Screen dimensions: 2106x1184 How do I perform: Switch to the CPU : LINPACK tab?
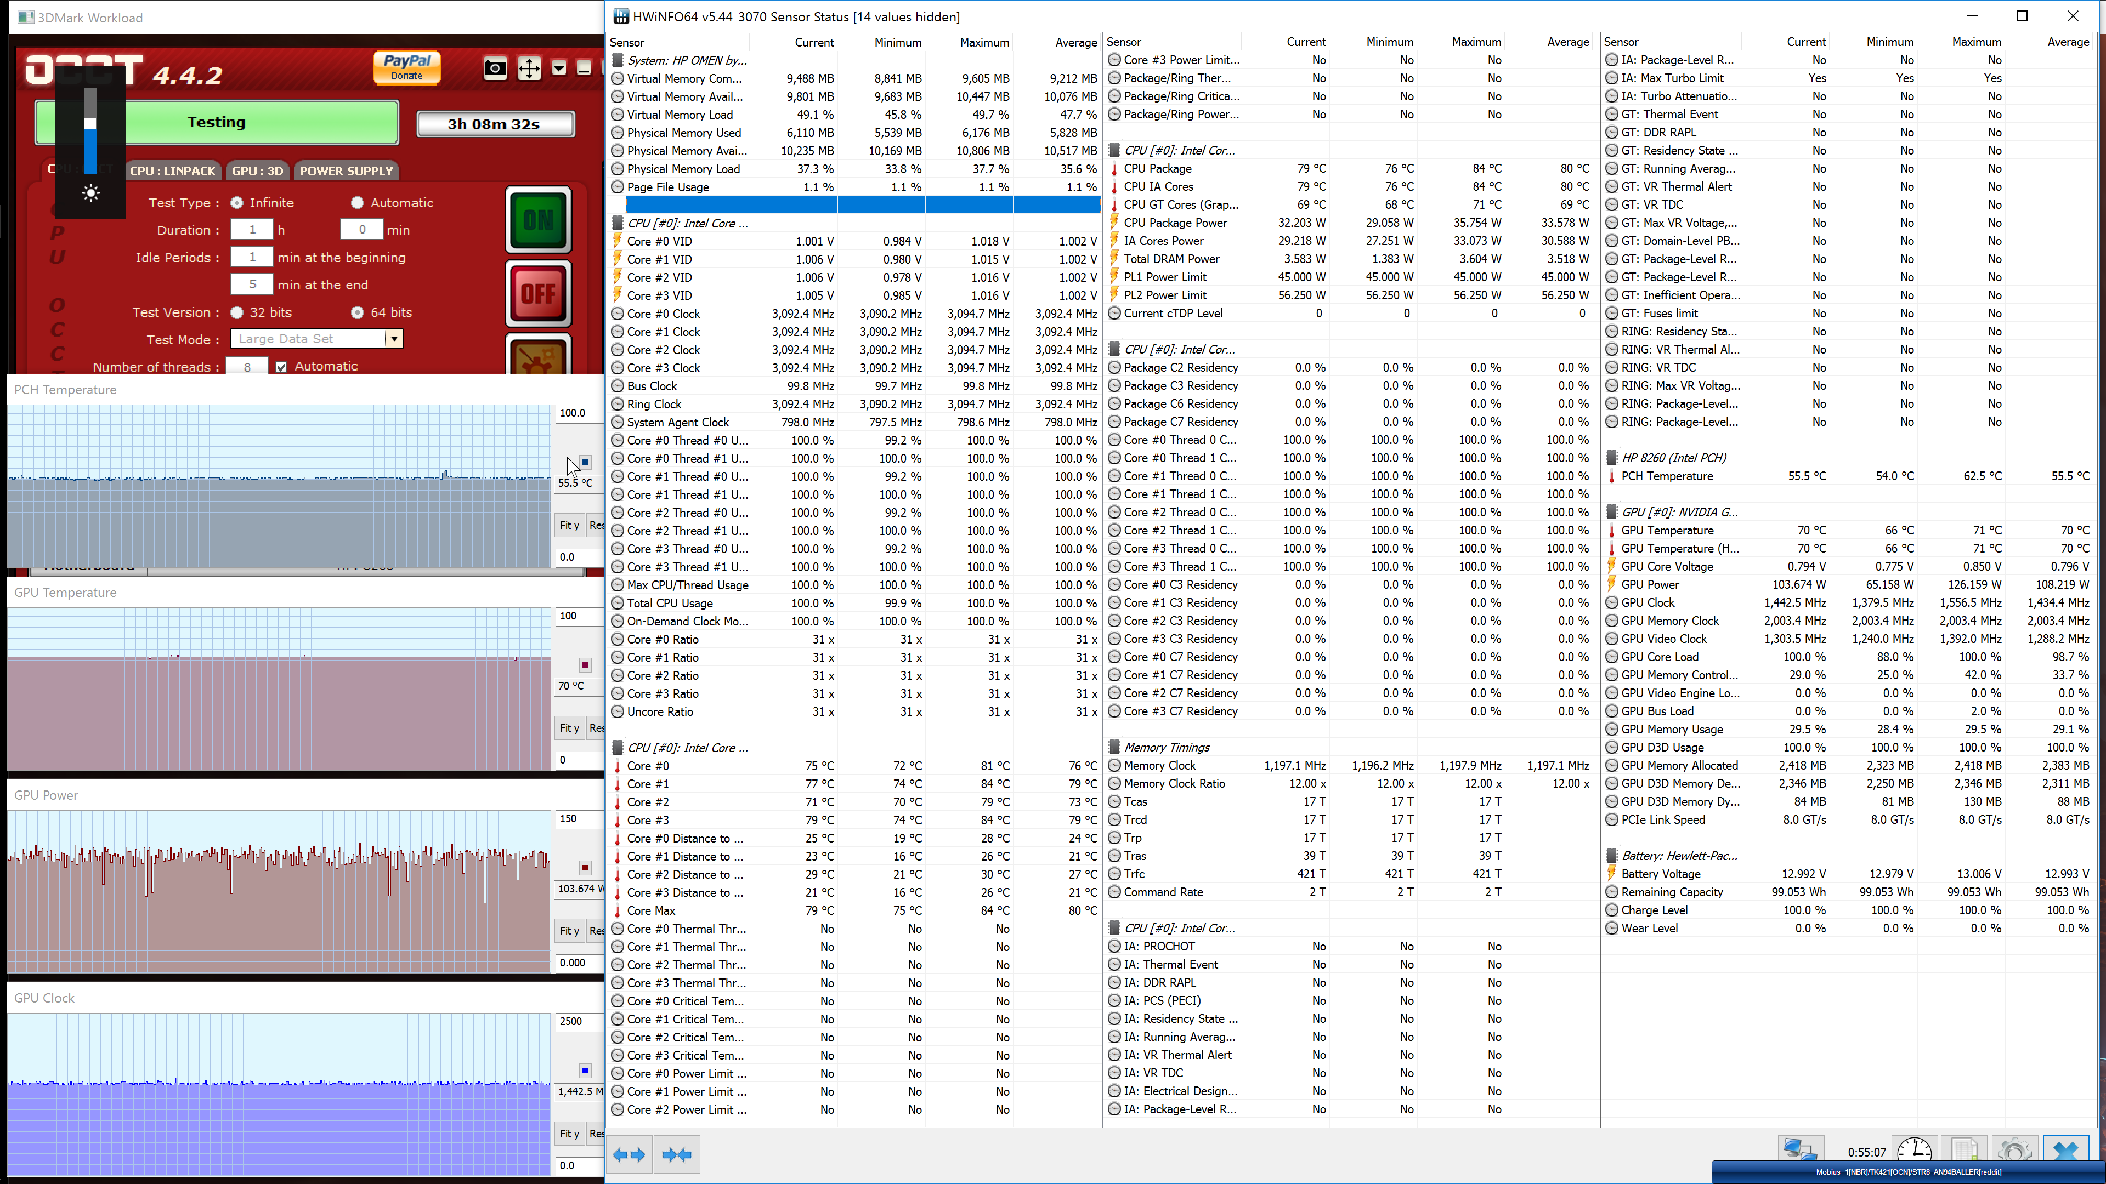point(173,171)
